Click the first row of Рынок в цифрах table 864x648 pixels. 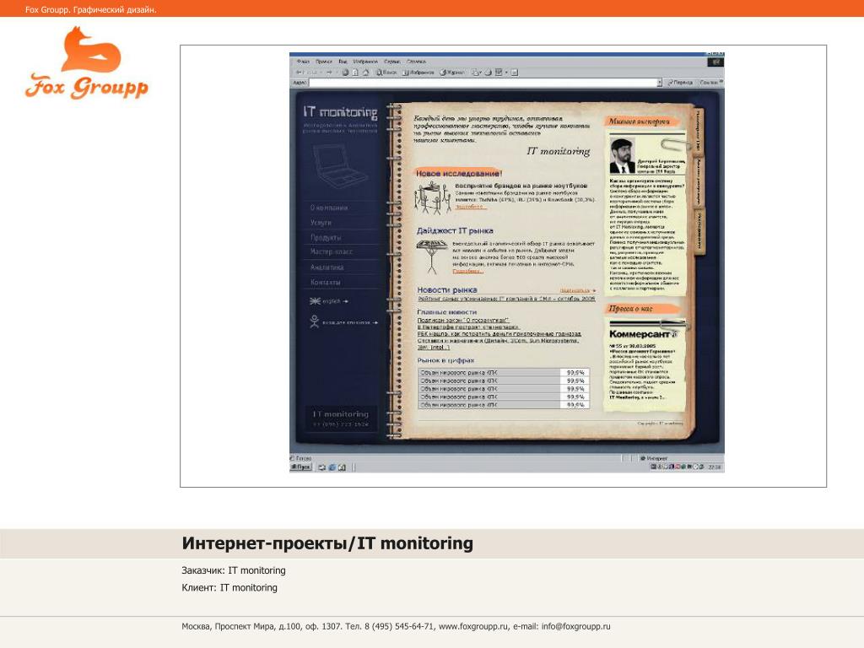pyautogui.click(x=504, y=372)
